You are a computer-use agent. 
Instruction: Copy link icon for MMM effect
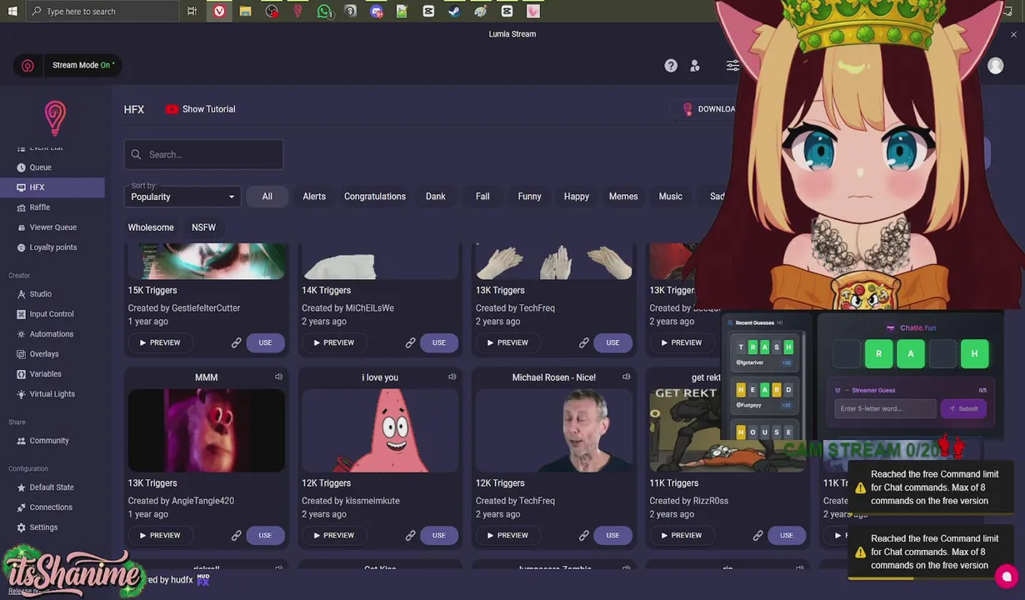[237, 535]
